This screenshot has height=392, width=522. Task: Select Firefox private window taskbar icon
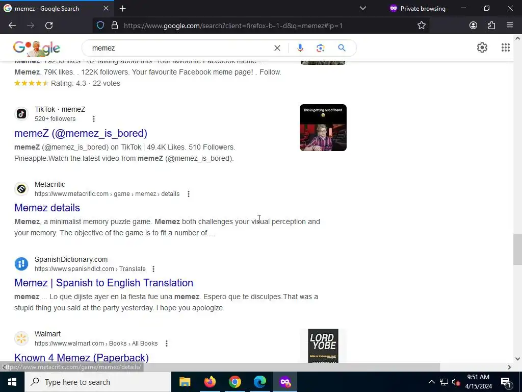pos(285,382)
